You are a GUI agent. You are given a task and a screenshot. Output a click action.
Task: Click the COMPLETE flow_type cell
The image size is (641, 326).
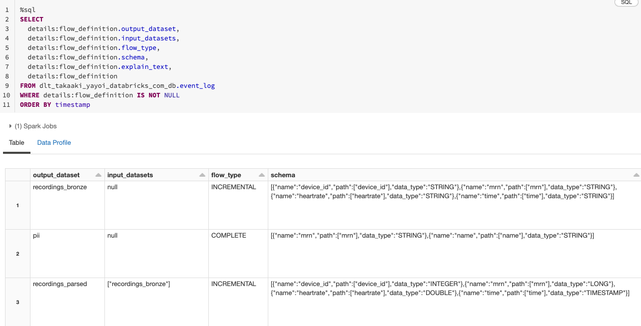click(x=229, y=236)
